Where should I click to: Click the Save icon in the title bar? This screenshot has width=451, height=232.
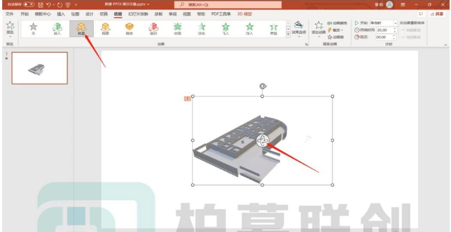coord(40,5)
